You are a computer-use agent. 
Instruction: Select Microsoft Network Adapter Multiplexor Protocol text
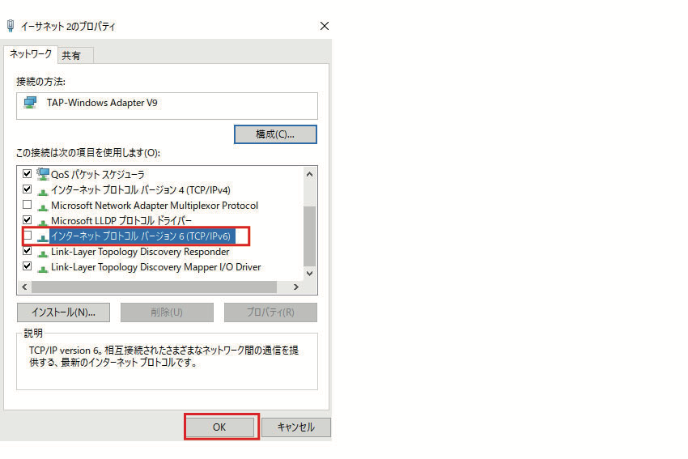155,206
